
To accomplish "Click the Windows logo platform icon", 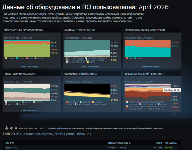I will click(x=12, y=128).
